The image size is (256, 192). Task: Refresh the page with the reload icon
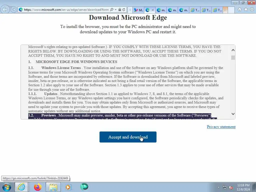point(124,10)
